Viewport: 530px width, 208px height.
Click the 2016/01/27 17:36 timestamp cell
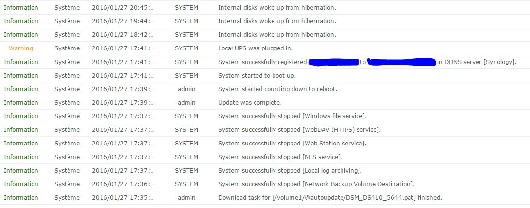pyautogui.click(x=123, y=184)
